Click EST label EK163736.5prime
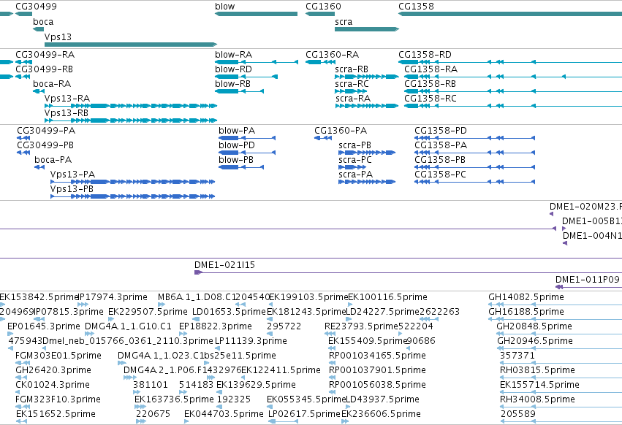This screenshot has width=622, height=425. point(174,399)
